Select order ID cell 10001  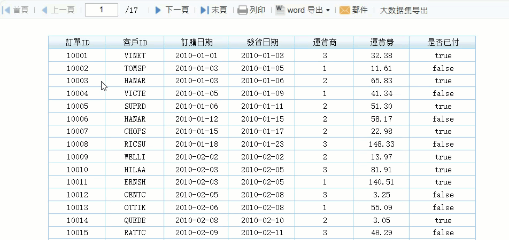[x=77, y=55]
